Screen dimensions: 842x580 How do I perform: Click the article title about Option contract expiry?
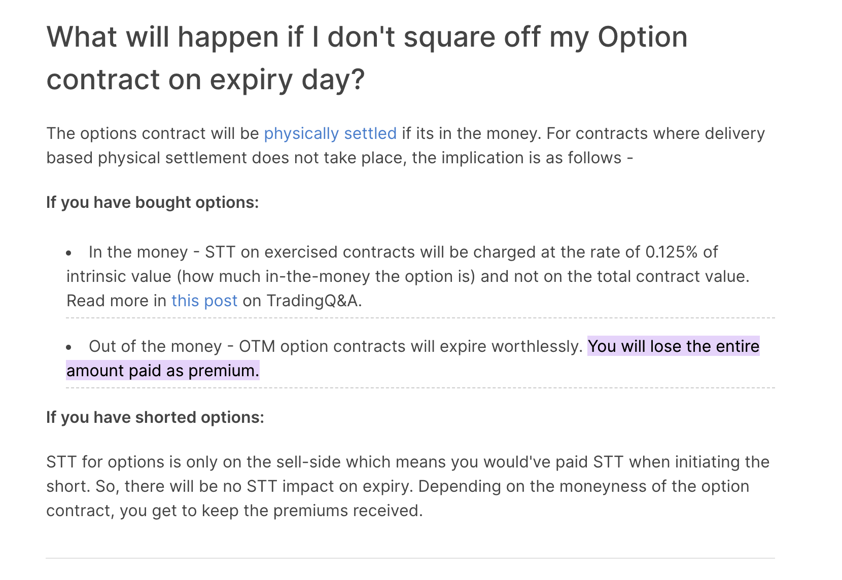pyautogui.click(x=367, y=58)
